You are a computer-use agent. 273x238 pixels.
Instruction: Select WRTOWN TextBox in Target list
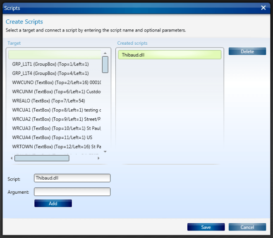[54, 146]
